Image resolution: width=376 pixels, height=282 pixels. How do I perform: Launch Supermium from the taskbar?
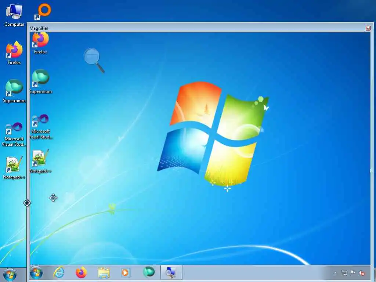pyautogui.click(x=149, y=272)
